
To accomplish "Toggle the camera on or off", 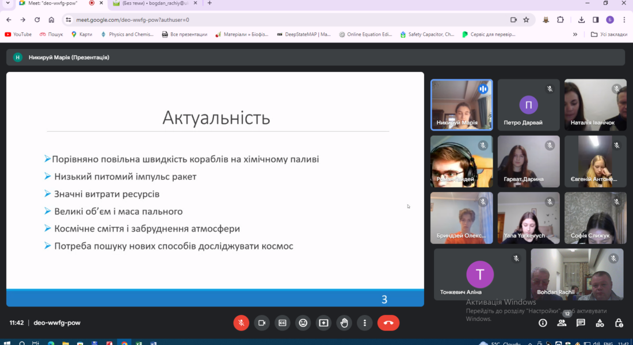I will (x=262, y=323).
